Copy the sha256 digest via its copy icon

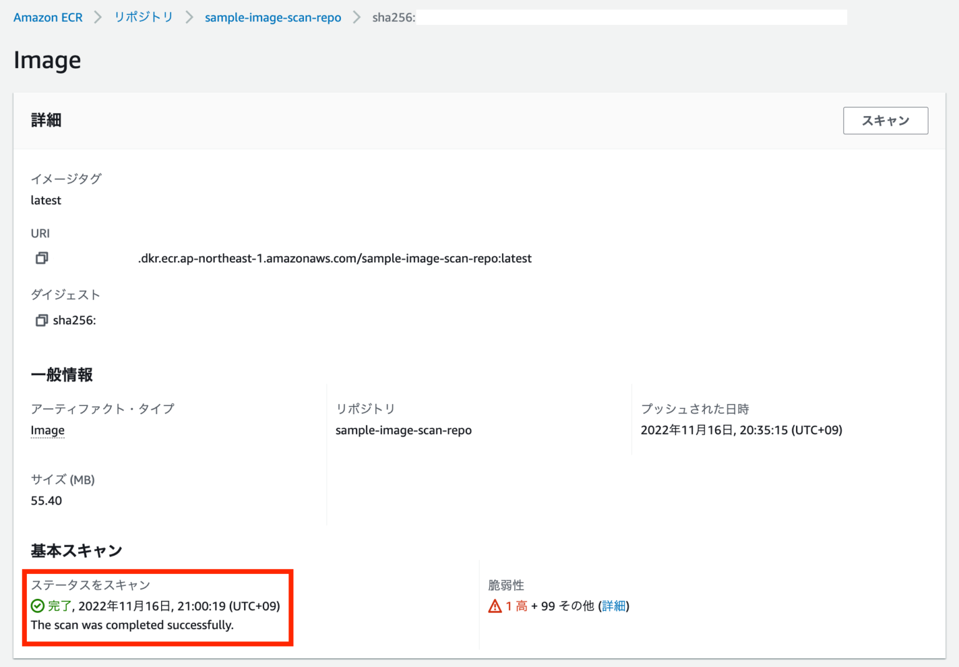pos(41,320)
